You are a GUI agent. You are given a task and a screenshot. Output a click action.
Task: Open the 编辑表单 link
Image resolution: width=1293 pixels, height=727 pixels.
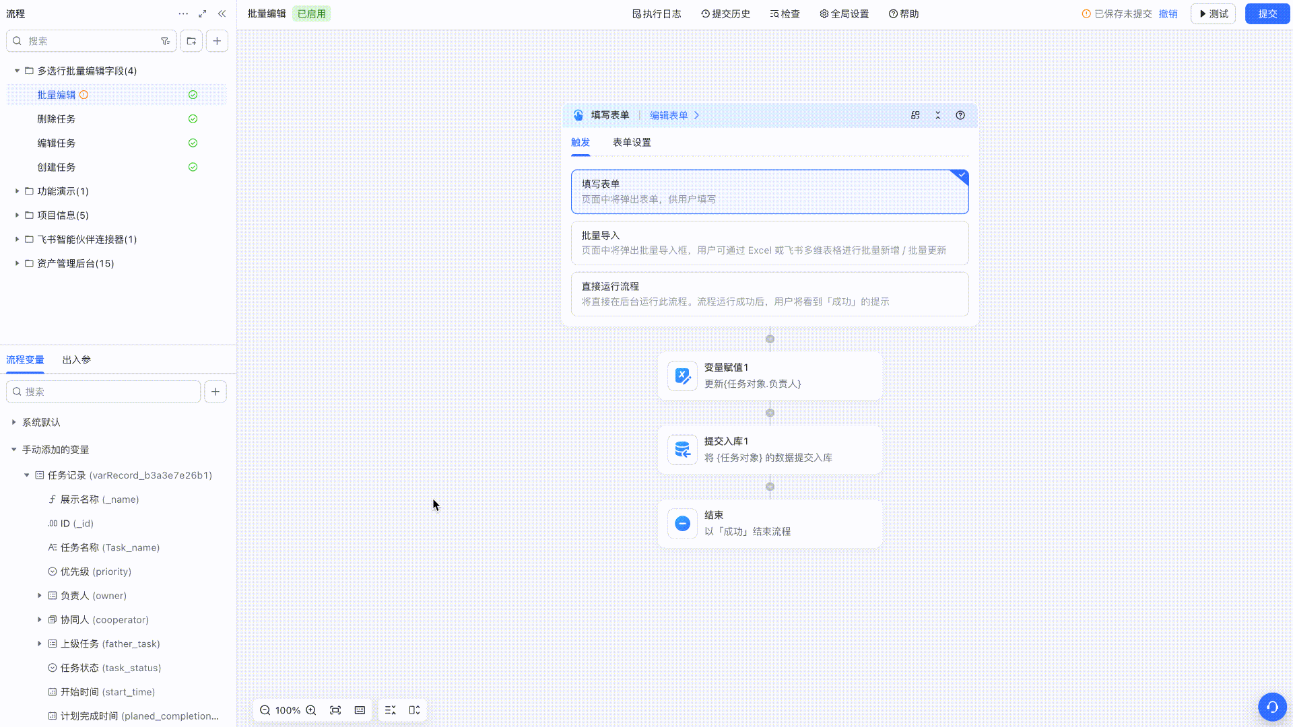pos(674,115)
